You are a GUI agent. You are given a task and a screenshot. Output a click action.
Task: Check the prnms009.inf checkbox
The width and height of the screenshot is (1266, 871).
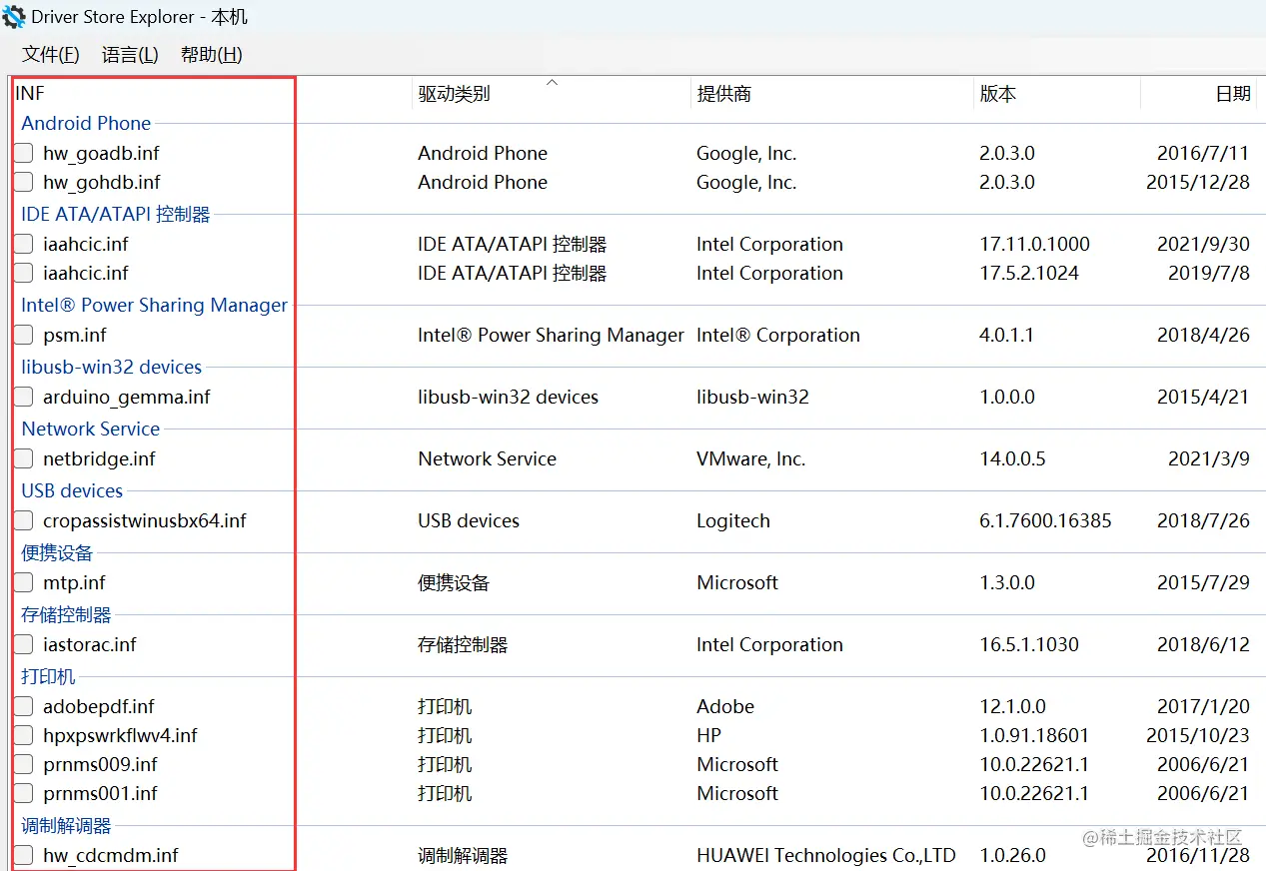pos(24,765)
